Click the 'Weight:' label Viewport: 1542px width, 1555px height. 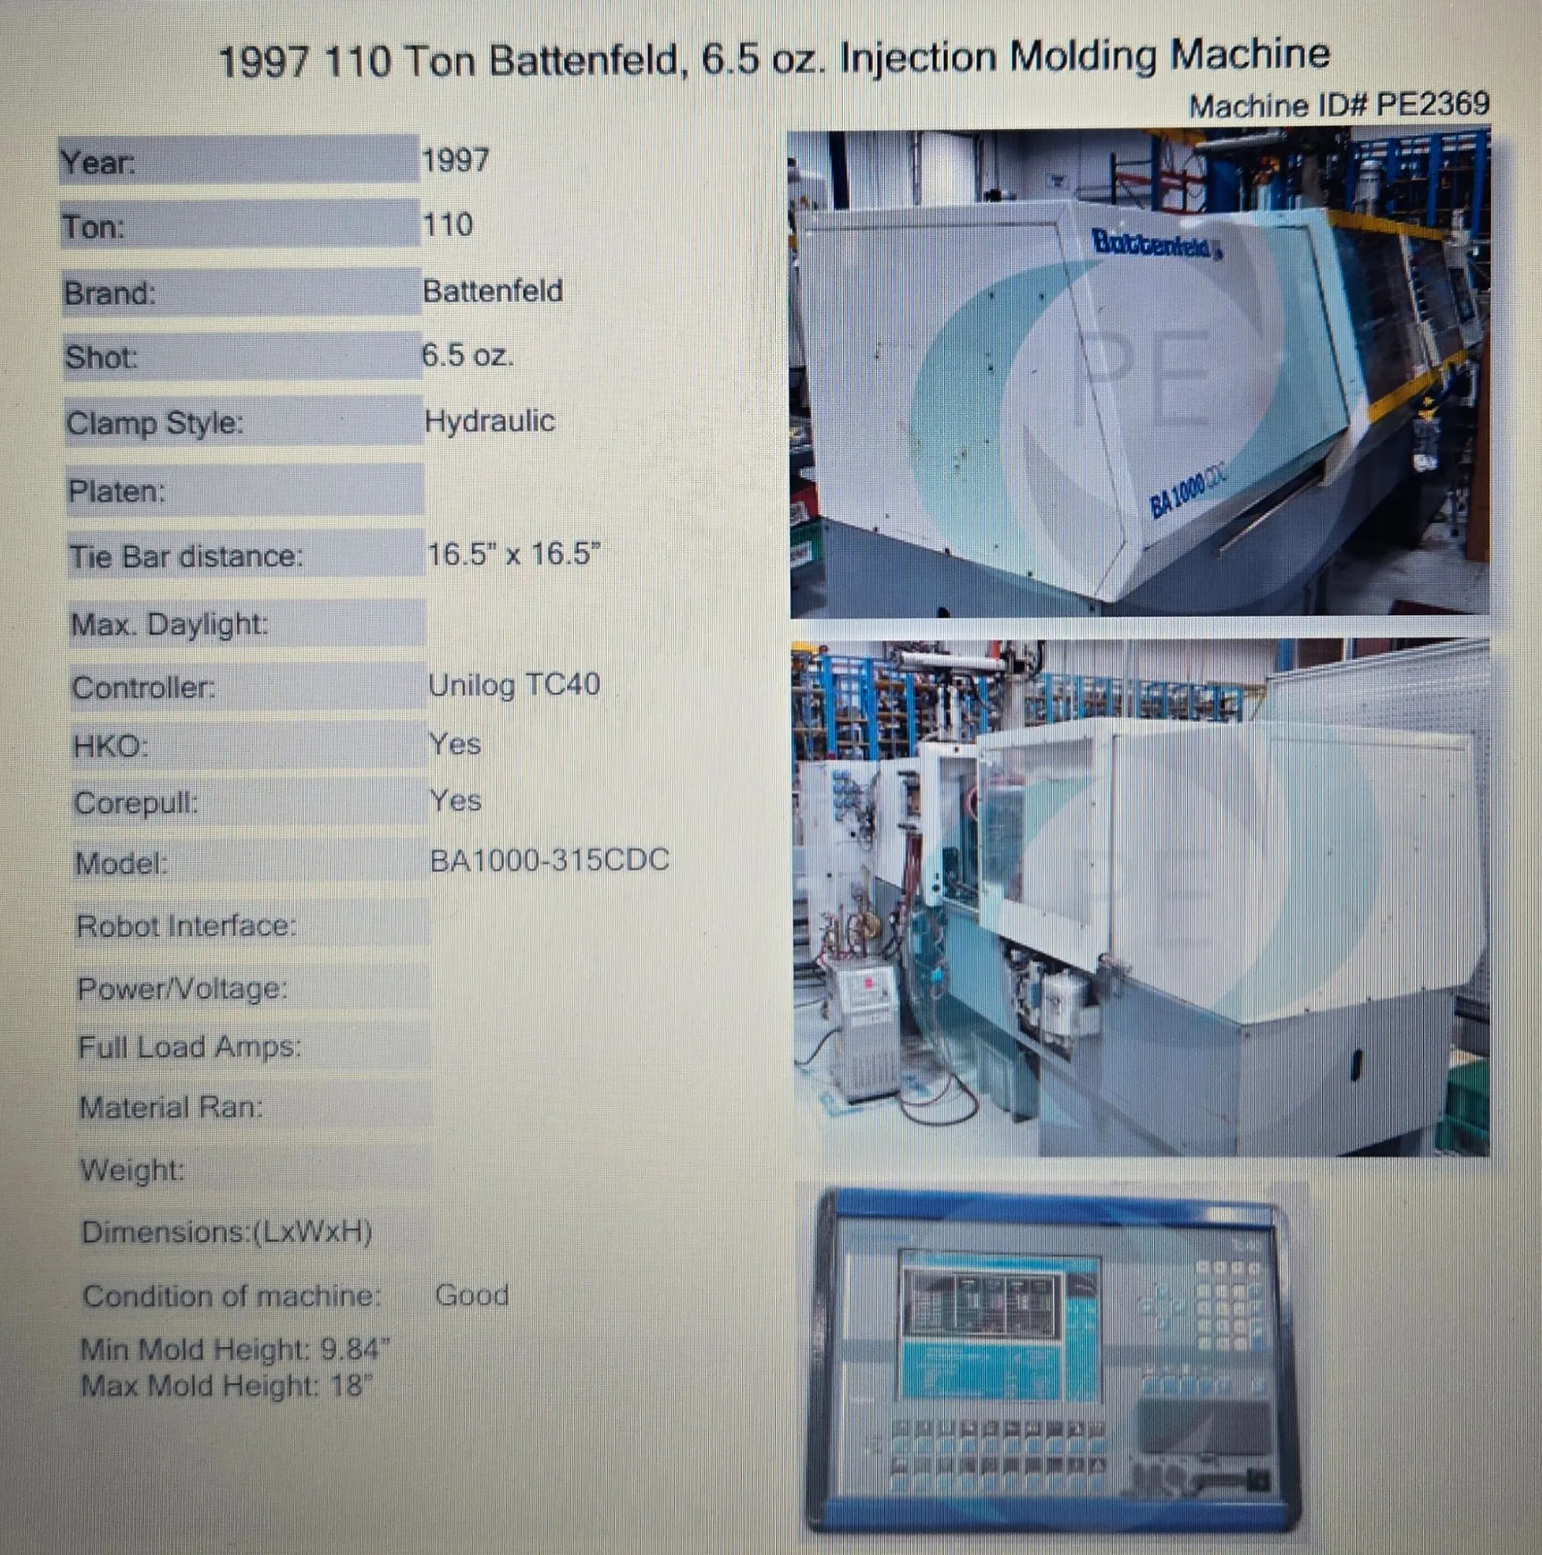[133, 1169]
